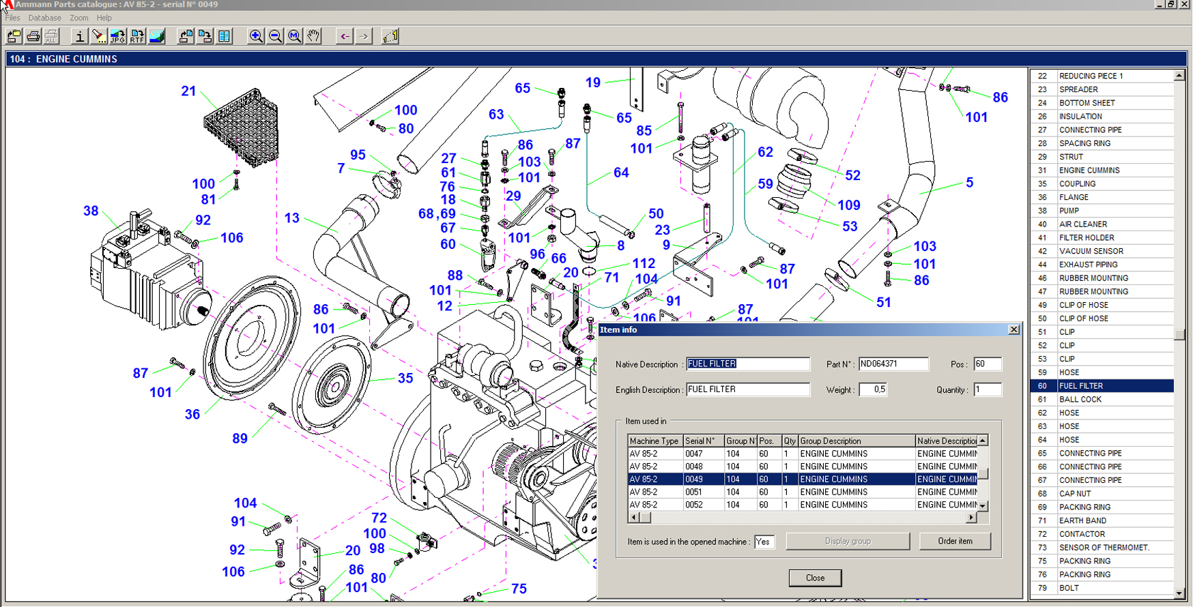Export drawing as JPG icon
This screenshot has width=1193, height=607.
[x=117, y=36]
